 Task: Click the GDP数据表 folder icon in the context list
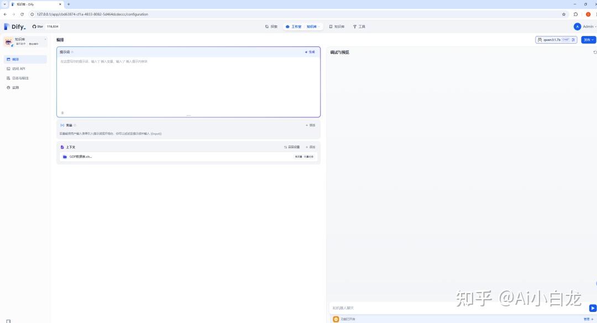point(65,157)
